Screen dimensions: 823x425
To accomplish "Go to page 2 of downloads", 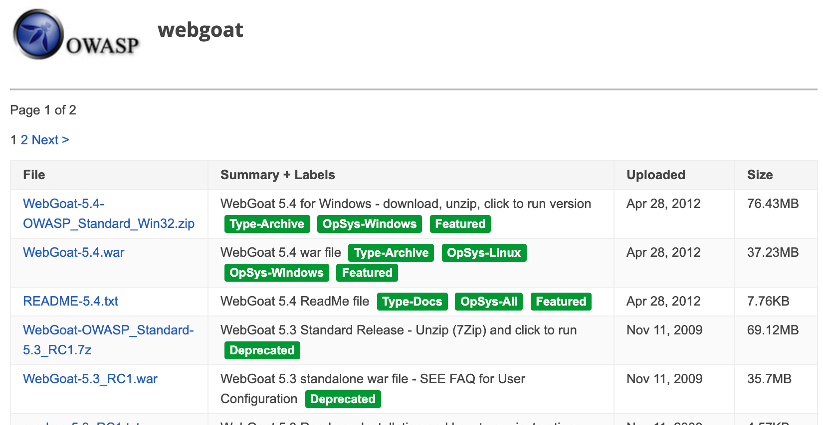I will [x=23, y=140].
